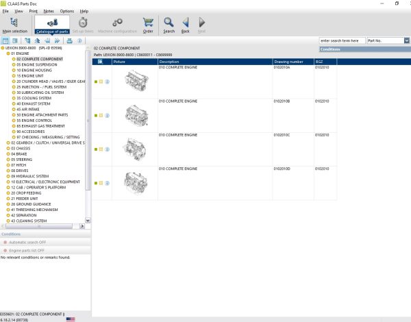Toggle the green marker for drawing 0102010C

coord(96,149)
